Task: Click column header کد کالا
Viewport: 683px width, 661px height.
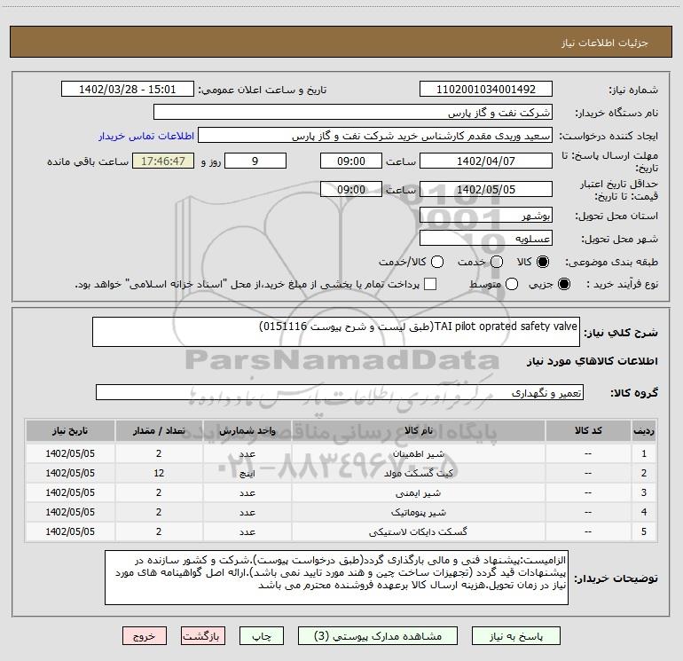Action: pyautogui.click(x=588, y=430)
